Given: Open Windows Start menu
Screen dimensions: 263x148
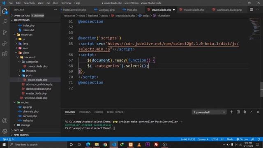Looking at the screenshot, I should pyautogui.click(x=4, y=144).
